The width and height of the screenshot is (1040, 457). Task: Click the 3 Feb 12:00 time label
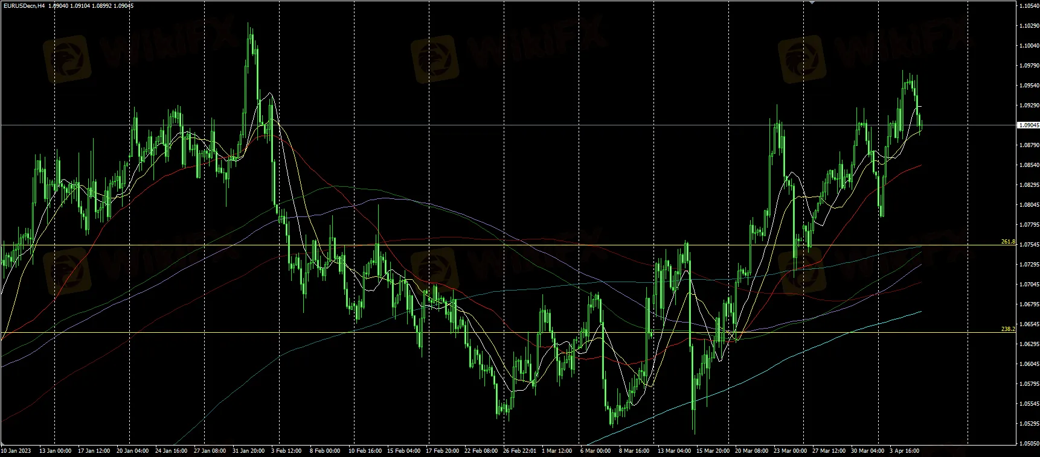point(286,451)
